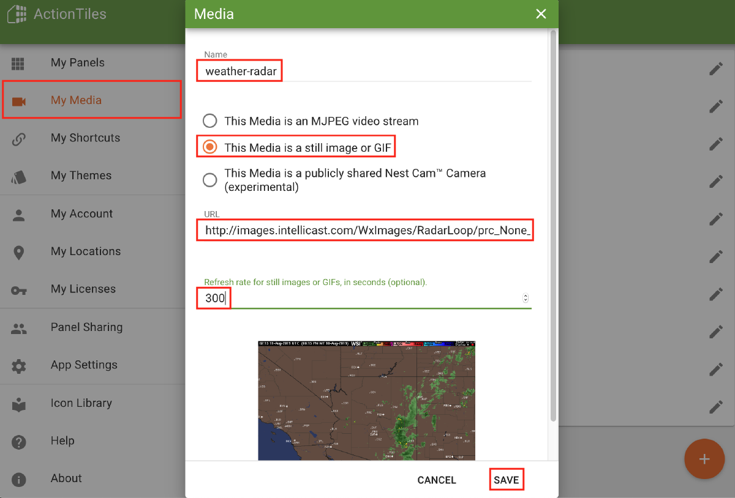Click the refresh rate number stepper arrows
Image resolution: width=735 pixels, height=498 pixels.
click(x=526, y=299)
